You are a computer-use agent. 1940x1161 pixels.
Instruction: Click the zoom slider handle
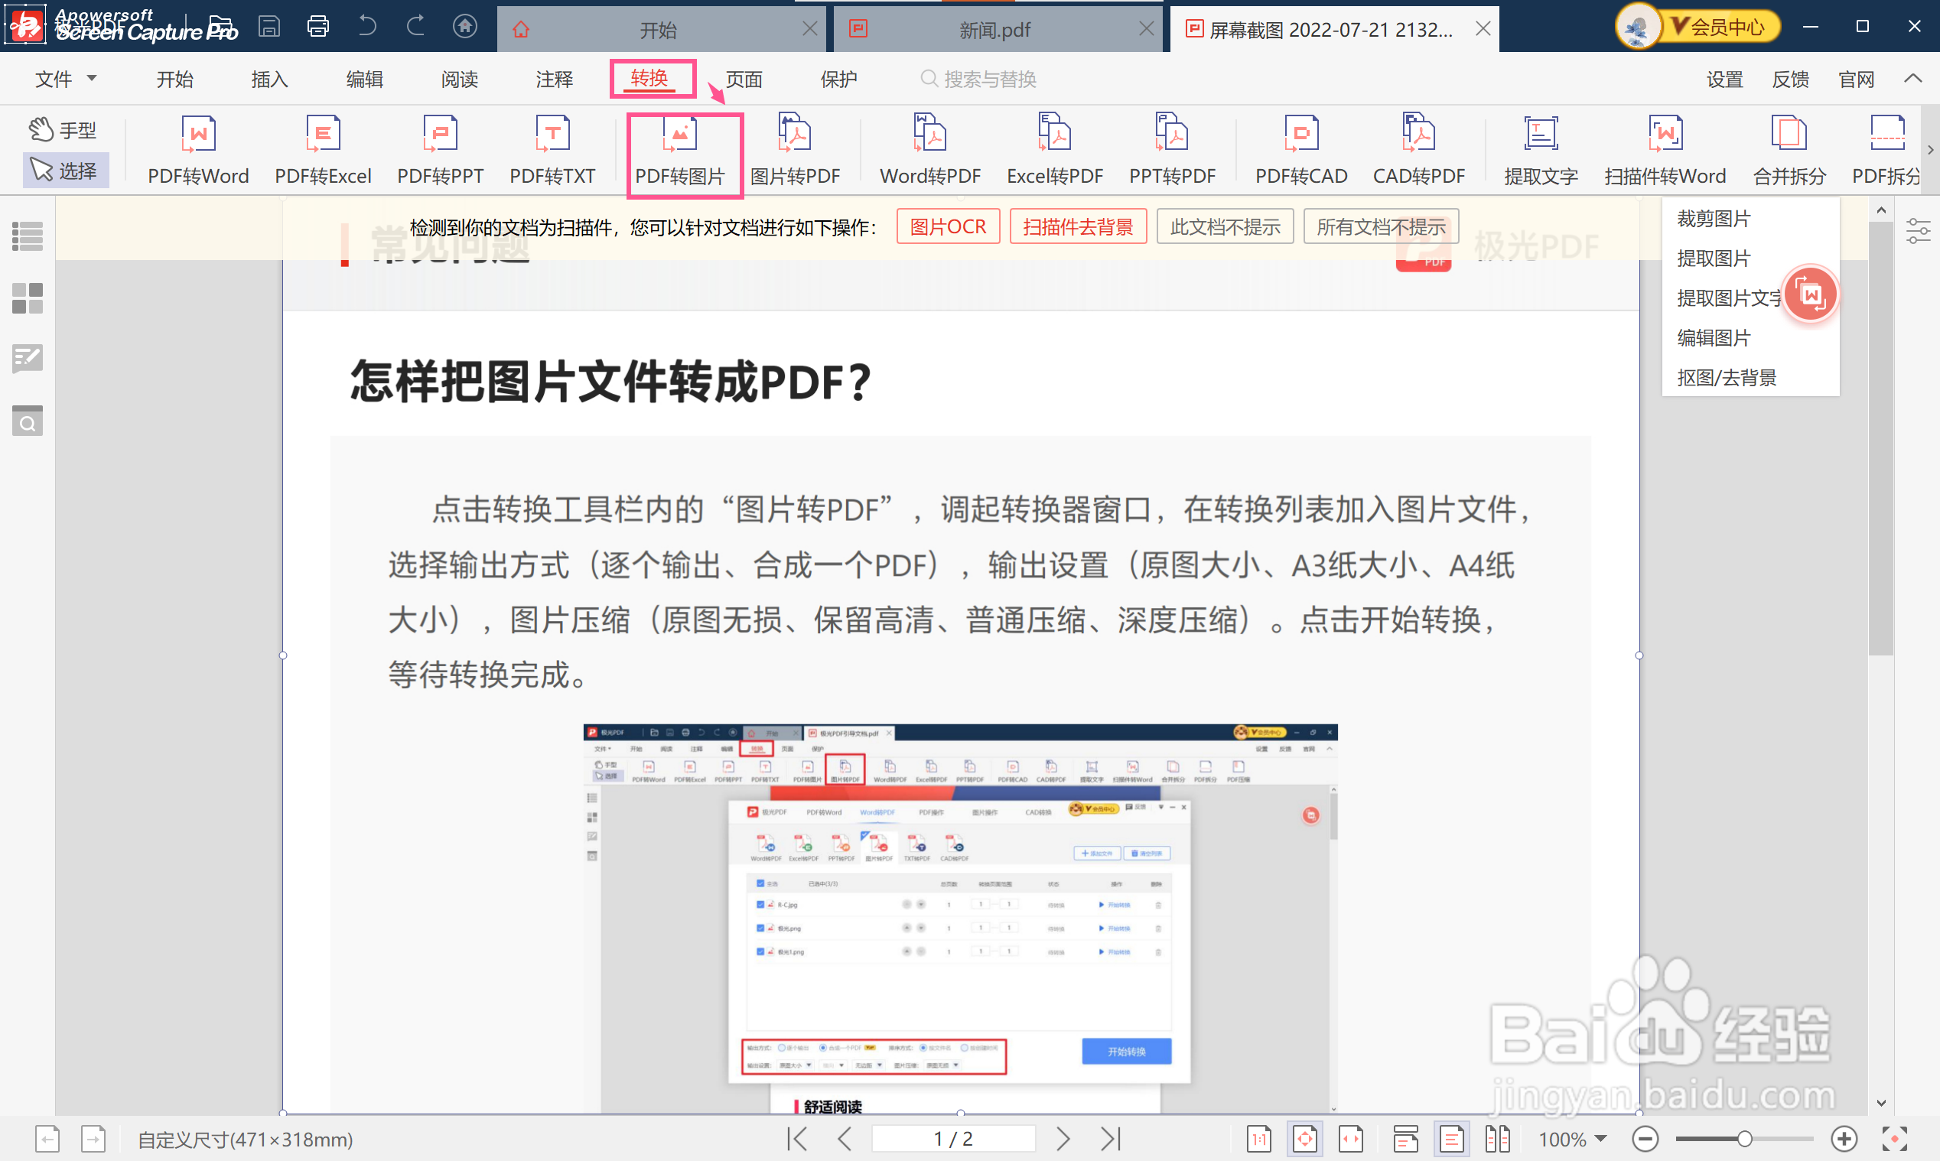click(x=1743, y=1139)
